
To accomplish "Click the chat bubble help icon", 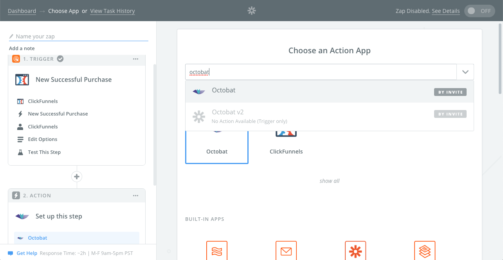I will (x=11, y=253).
